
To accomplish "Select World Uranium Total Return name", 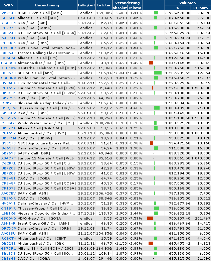I will point(46,78).
